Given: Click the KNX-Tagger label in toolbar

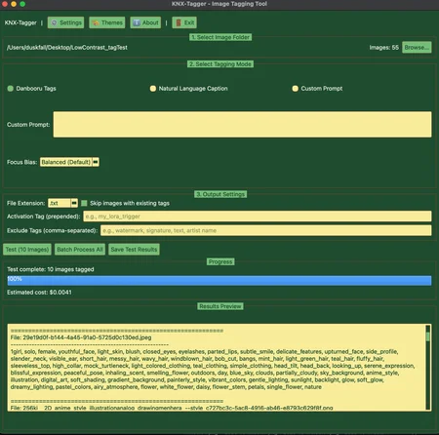Looking at the screenshot, I should [x=20, y=22].
